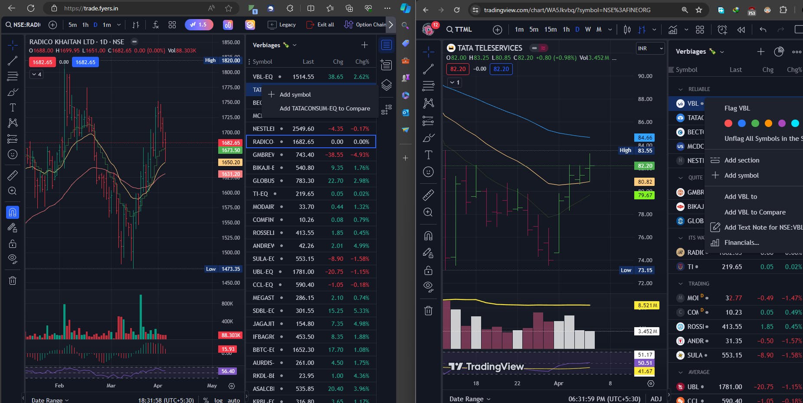Open Option Chain in Fyers toolbar

[x=365, y=25]
